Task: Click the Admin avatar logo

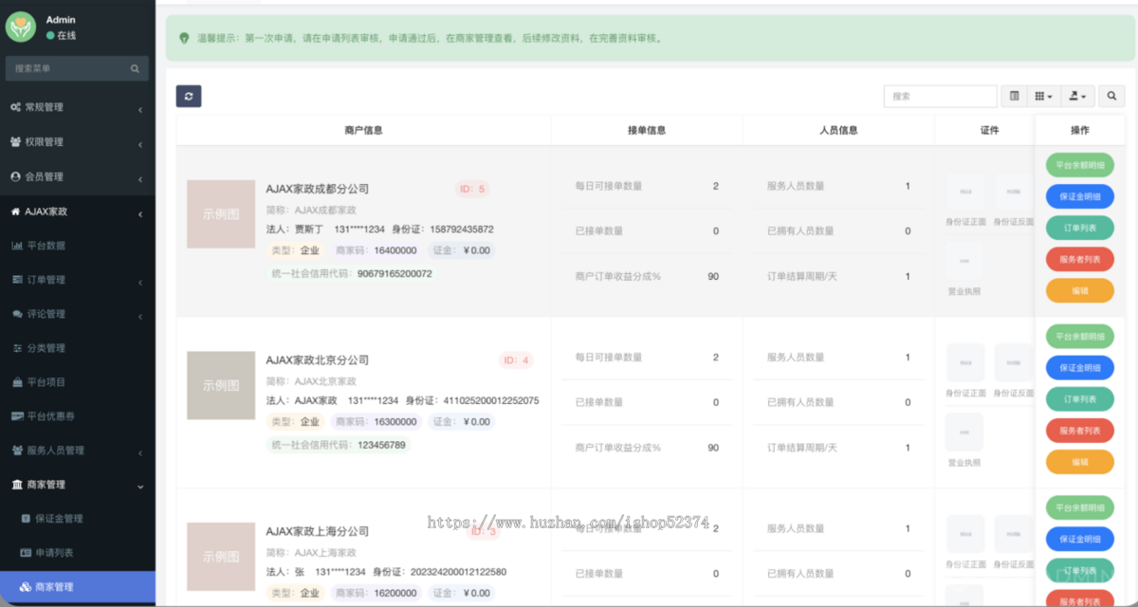Action: 21,27
